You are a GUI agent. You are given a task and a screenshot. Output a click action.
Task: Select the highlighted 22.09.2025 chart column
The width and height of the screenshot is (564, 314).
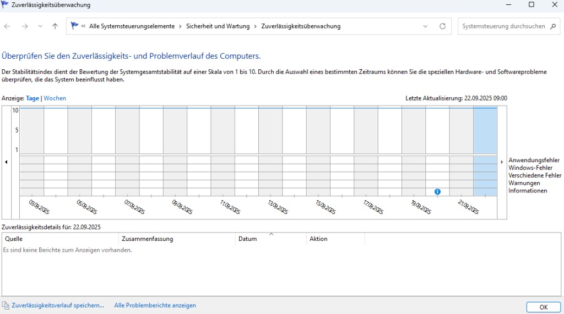click(485, 130)
